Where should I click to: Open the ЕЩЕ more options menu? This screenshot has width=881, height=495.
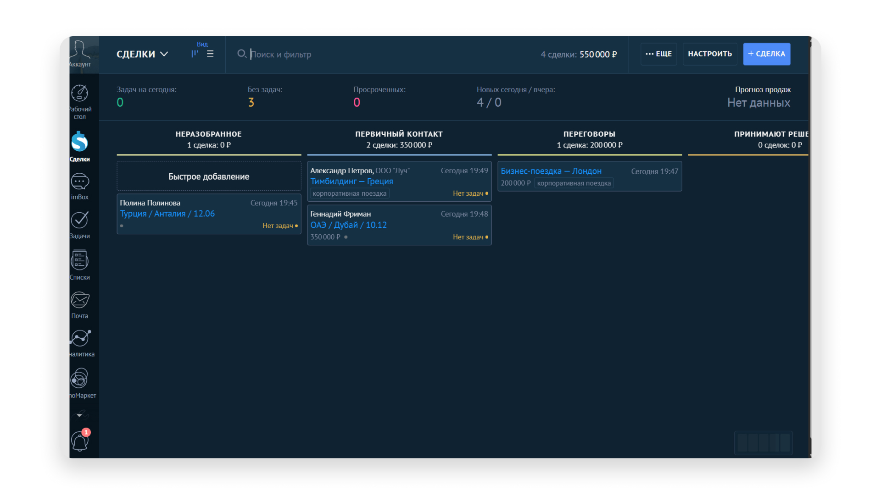pyautogui.click(x=658, y=54)
